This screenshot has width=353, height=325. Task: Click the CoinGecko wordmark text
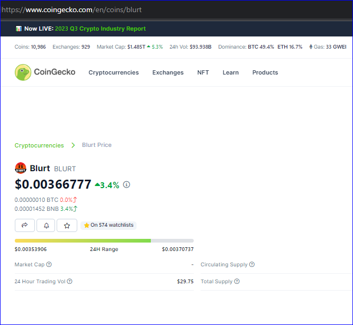pos(55,72)
